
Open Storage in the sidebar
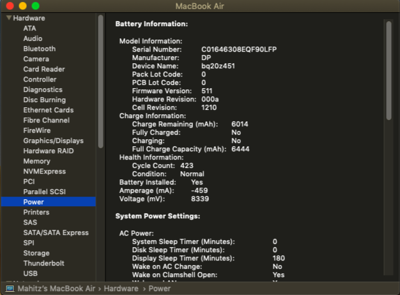[x=36, y=253]
